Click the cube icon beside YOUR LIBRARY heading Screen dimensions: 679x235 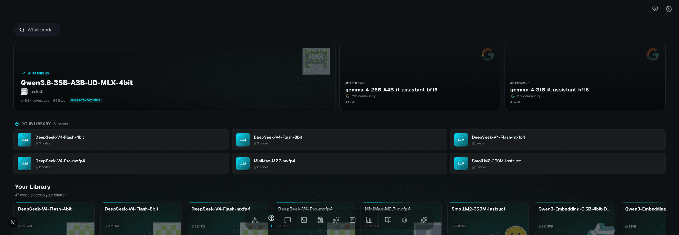(x=17, y=124)
